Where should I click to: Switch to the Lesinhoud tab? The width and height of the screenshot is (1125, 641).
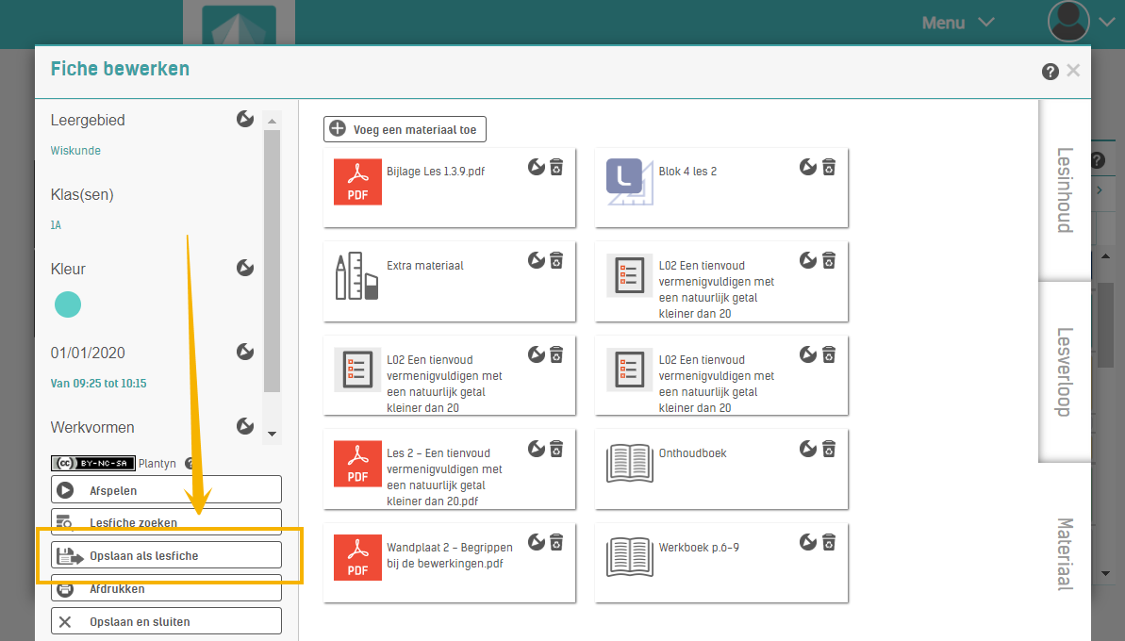click(x=1065, y=189)
